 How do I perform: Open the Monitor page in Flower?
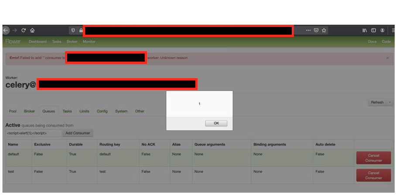[89, 42]
